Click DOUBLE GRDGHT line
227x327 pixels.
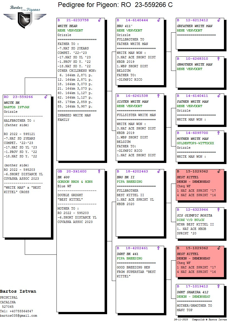[x=70, y=195]
